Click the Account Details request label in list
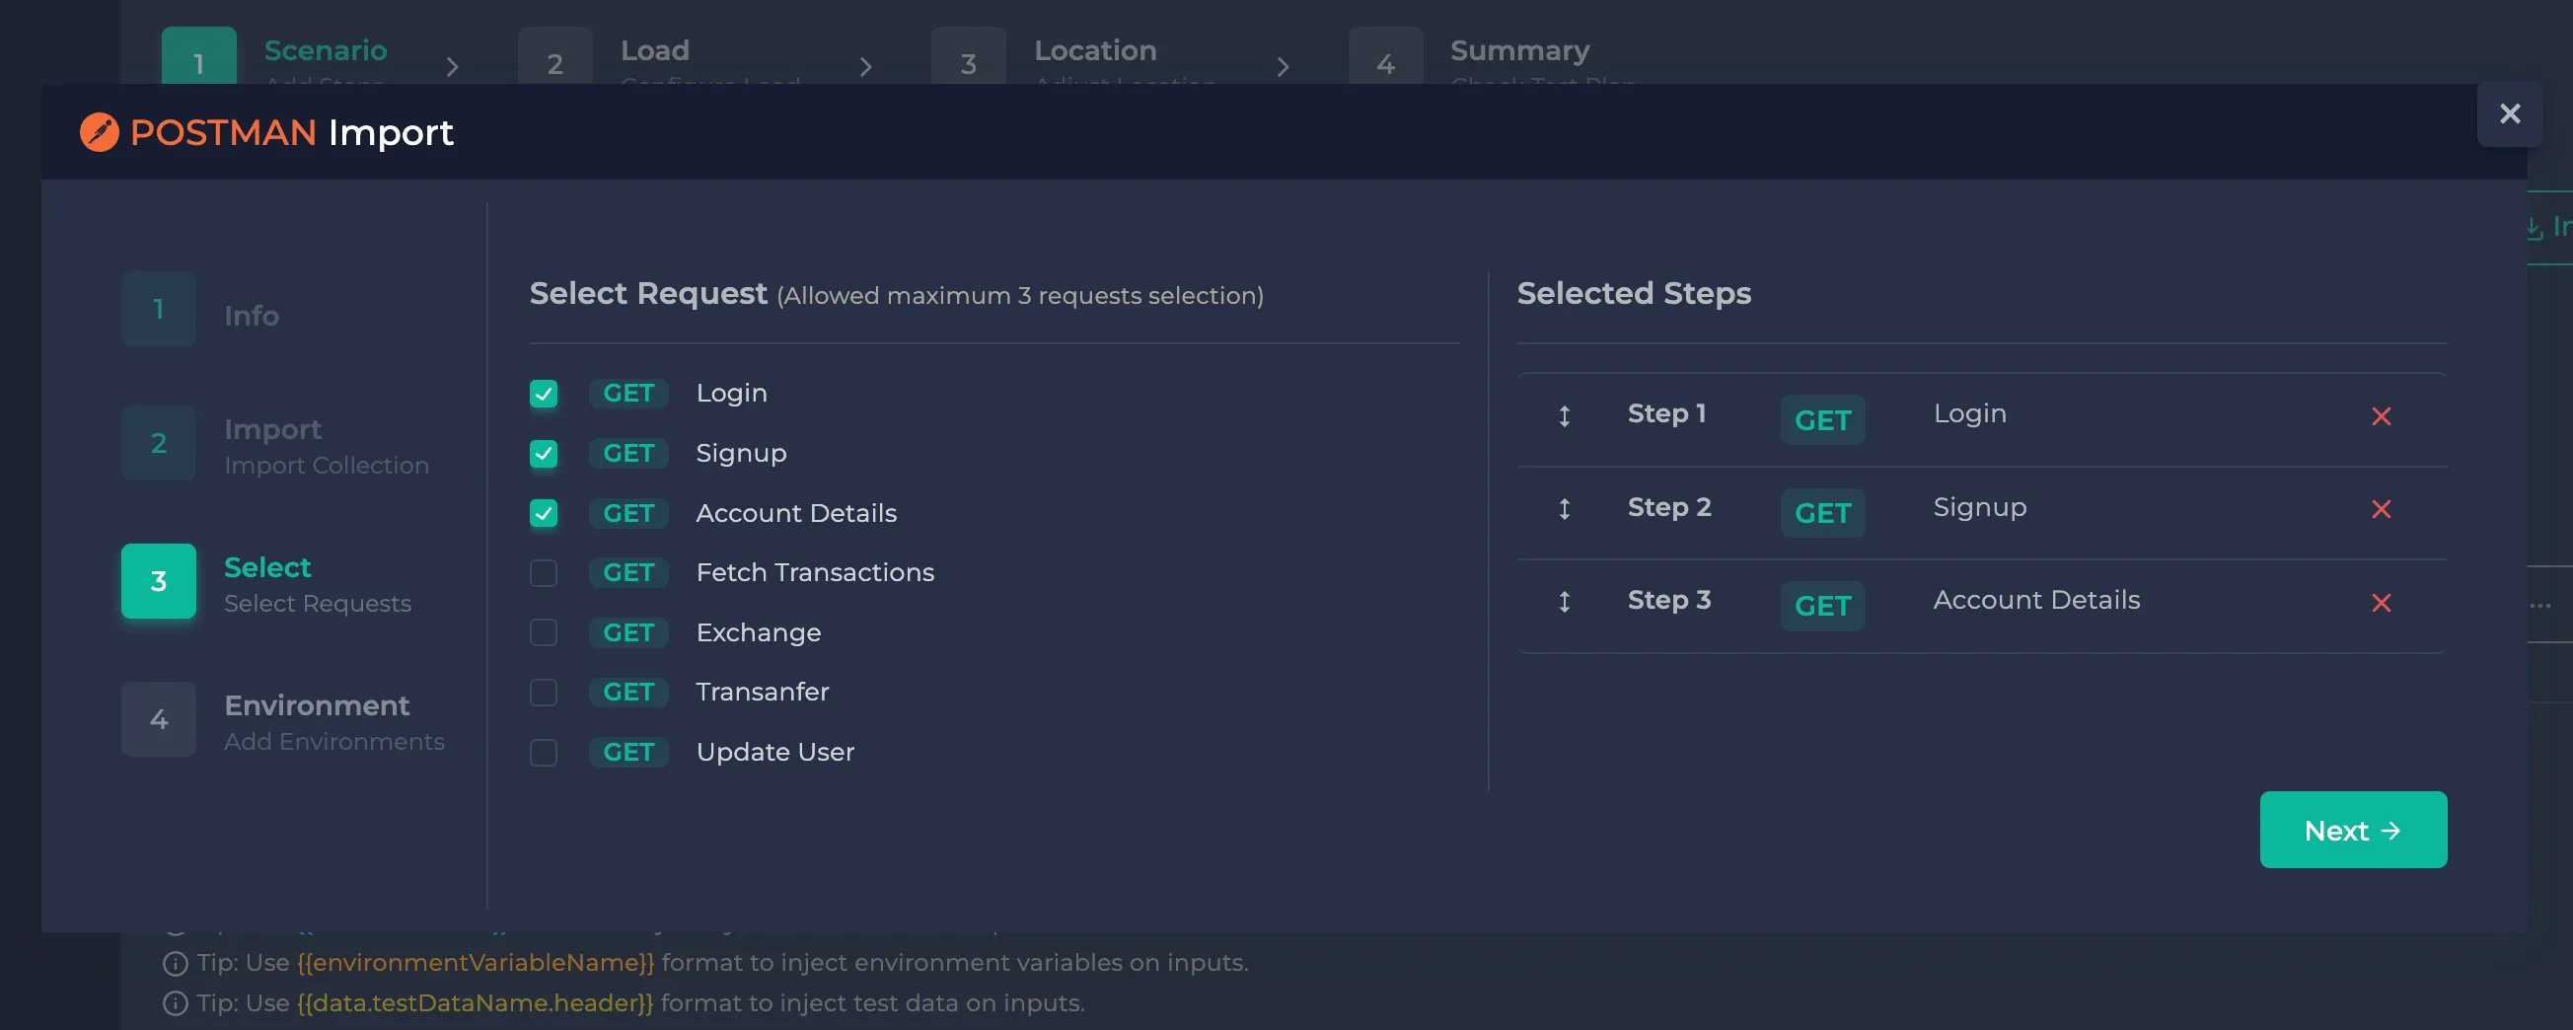This screenshot has height=1030, width=2573. pyautogui.click(x=796, y=513)
